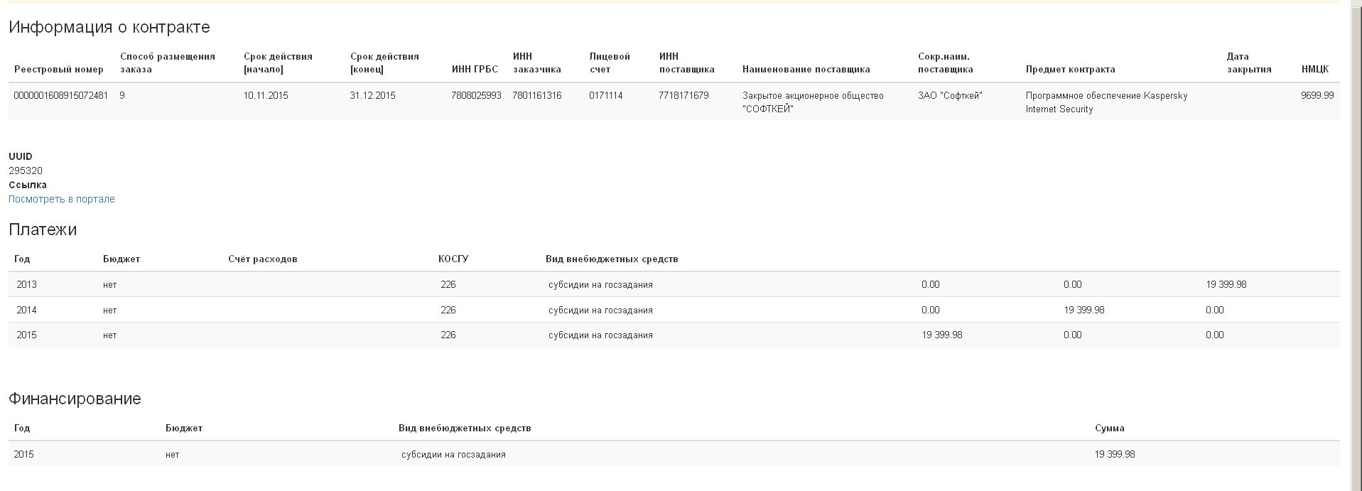
Task: Click year 2015 in the financing table
Action: pos(24,454)
